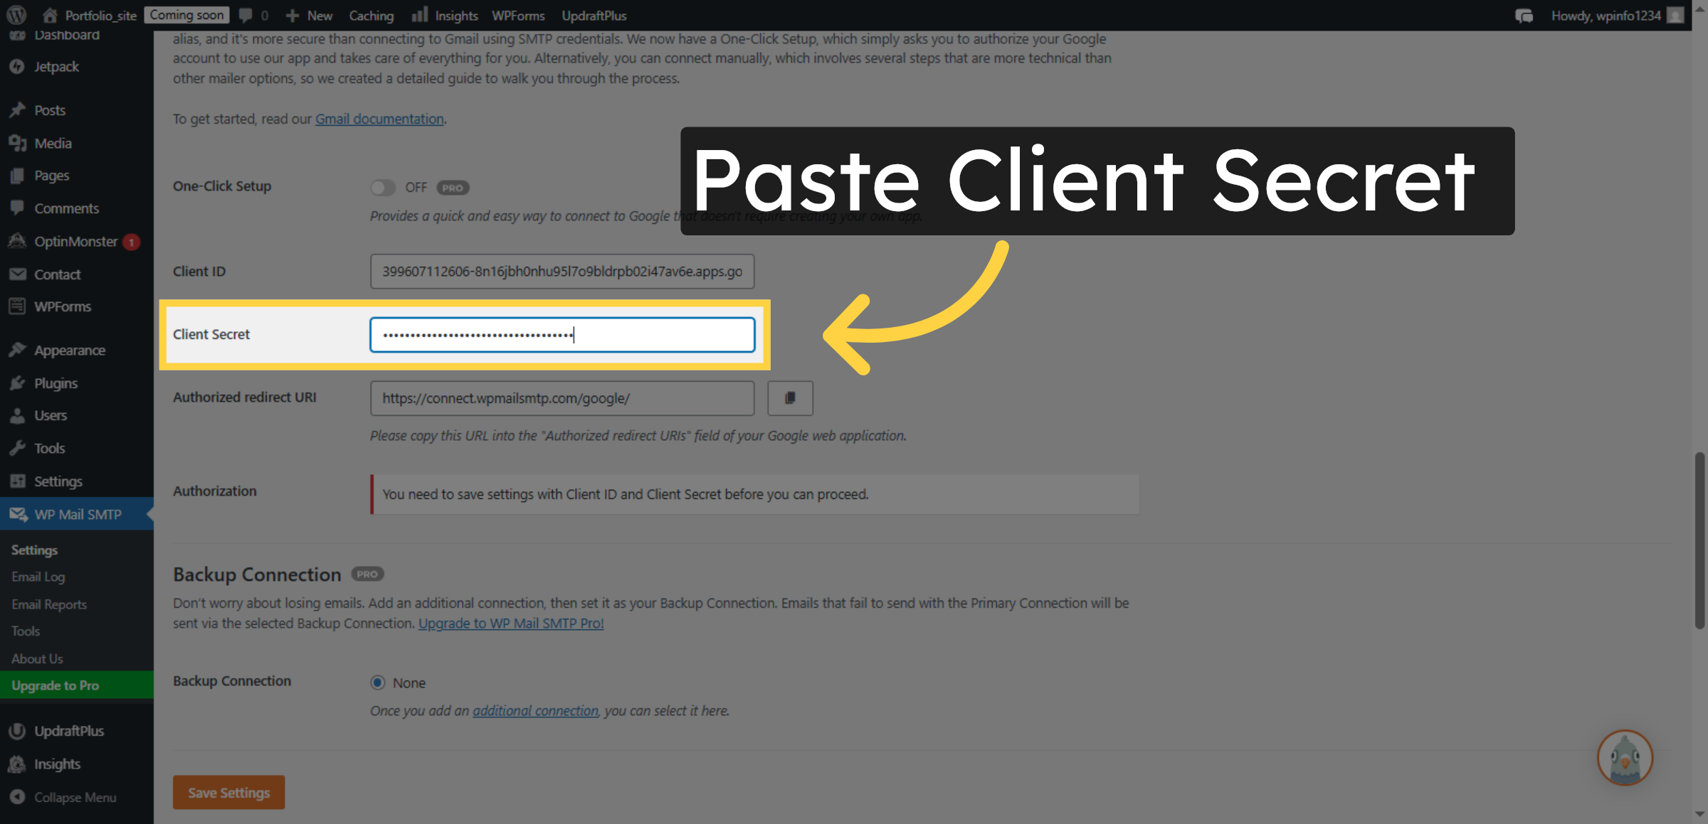Image resolution: width=1708 pixels, height=824 pixels.
Task: Click the copy icon beside Authorized redirect URI
Action: (790, 398)
